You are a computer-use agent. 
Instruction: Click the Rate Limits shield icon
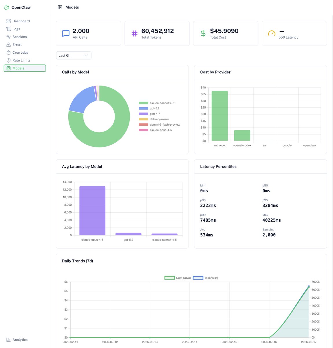8,60
